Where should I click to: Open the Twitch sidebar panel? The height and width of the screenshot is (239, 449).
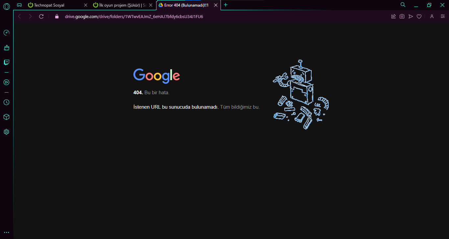click(x=6, y=62)
